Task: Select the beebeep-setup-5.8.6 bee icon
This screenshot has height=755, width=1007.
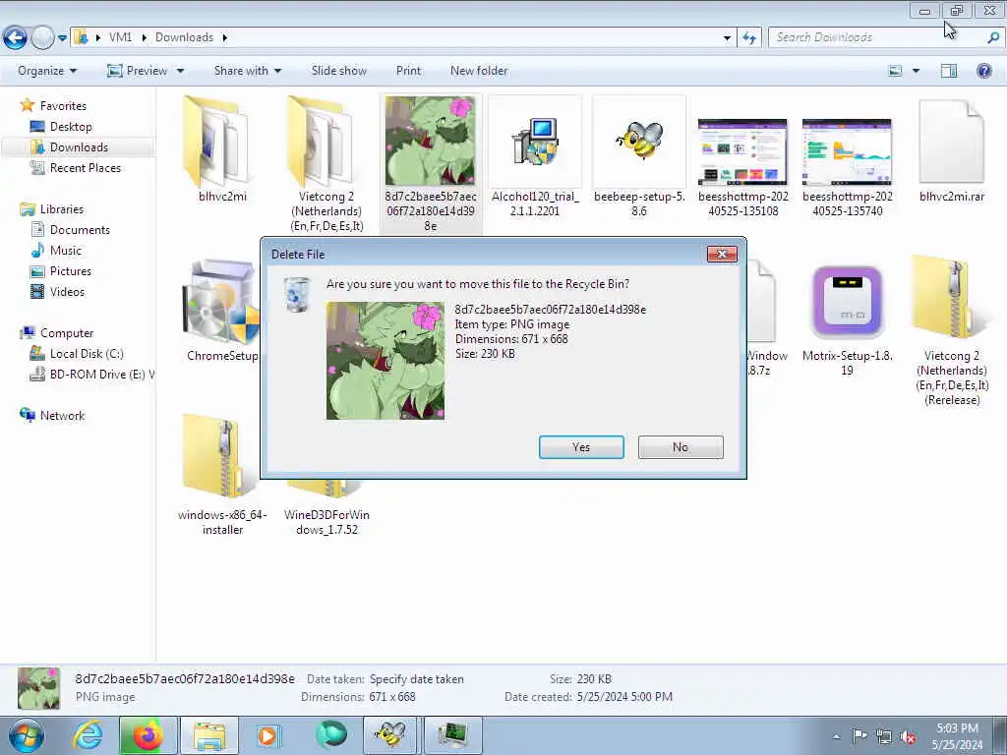Action: click(x=639, y=140)
